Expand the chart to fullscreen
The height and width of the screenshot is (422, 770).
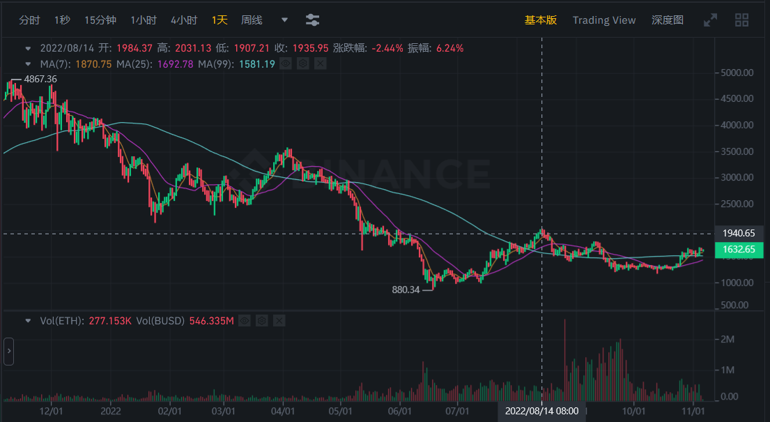click(x=710, y=20)
